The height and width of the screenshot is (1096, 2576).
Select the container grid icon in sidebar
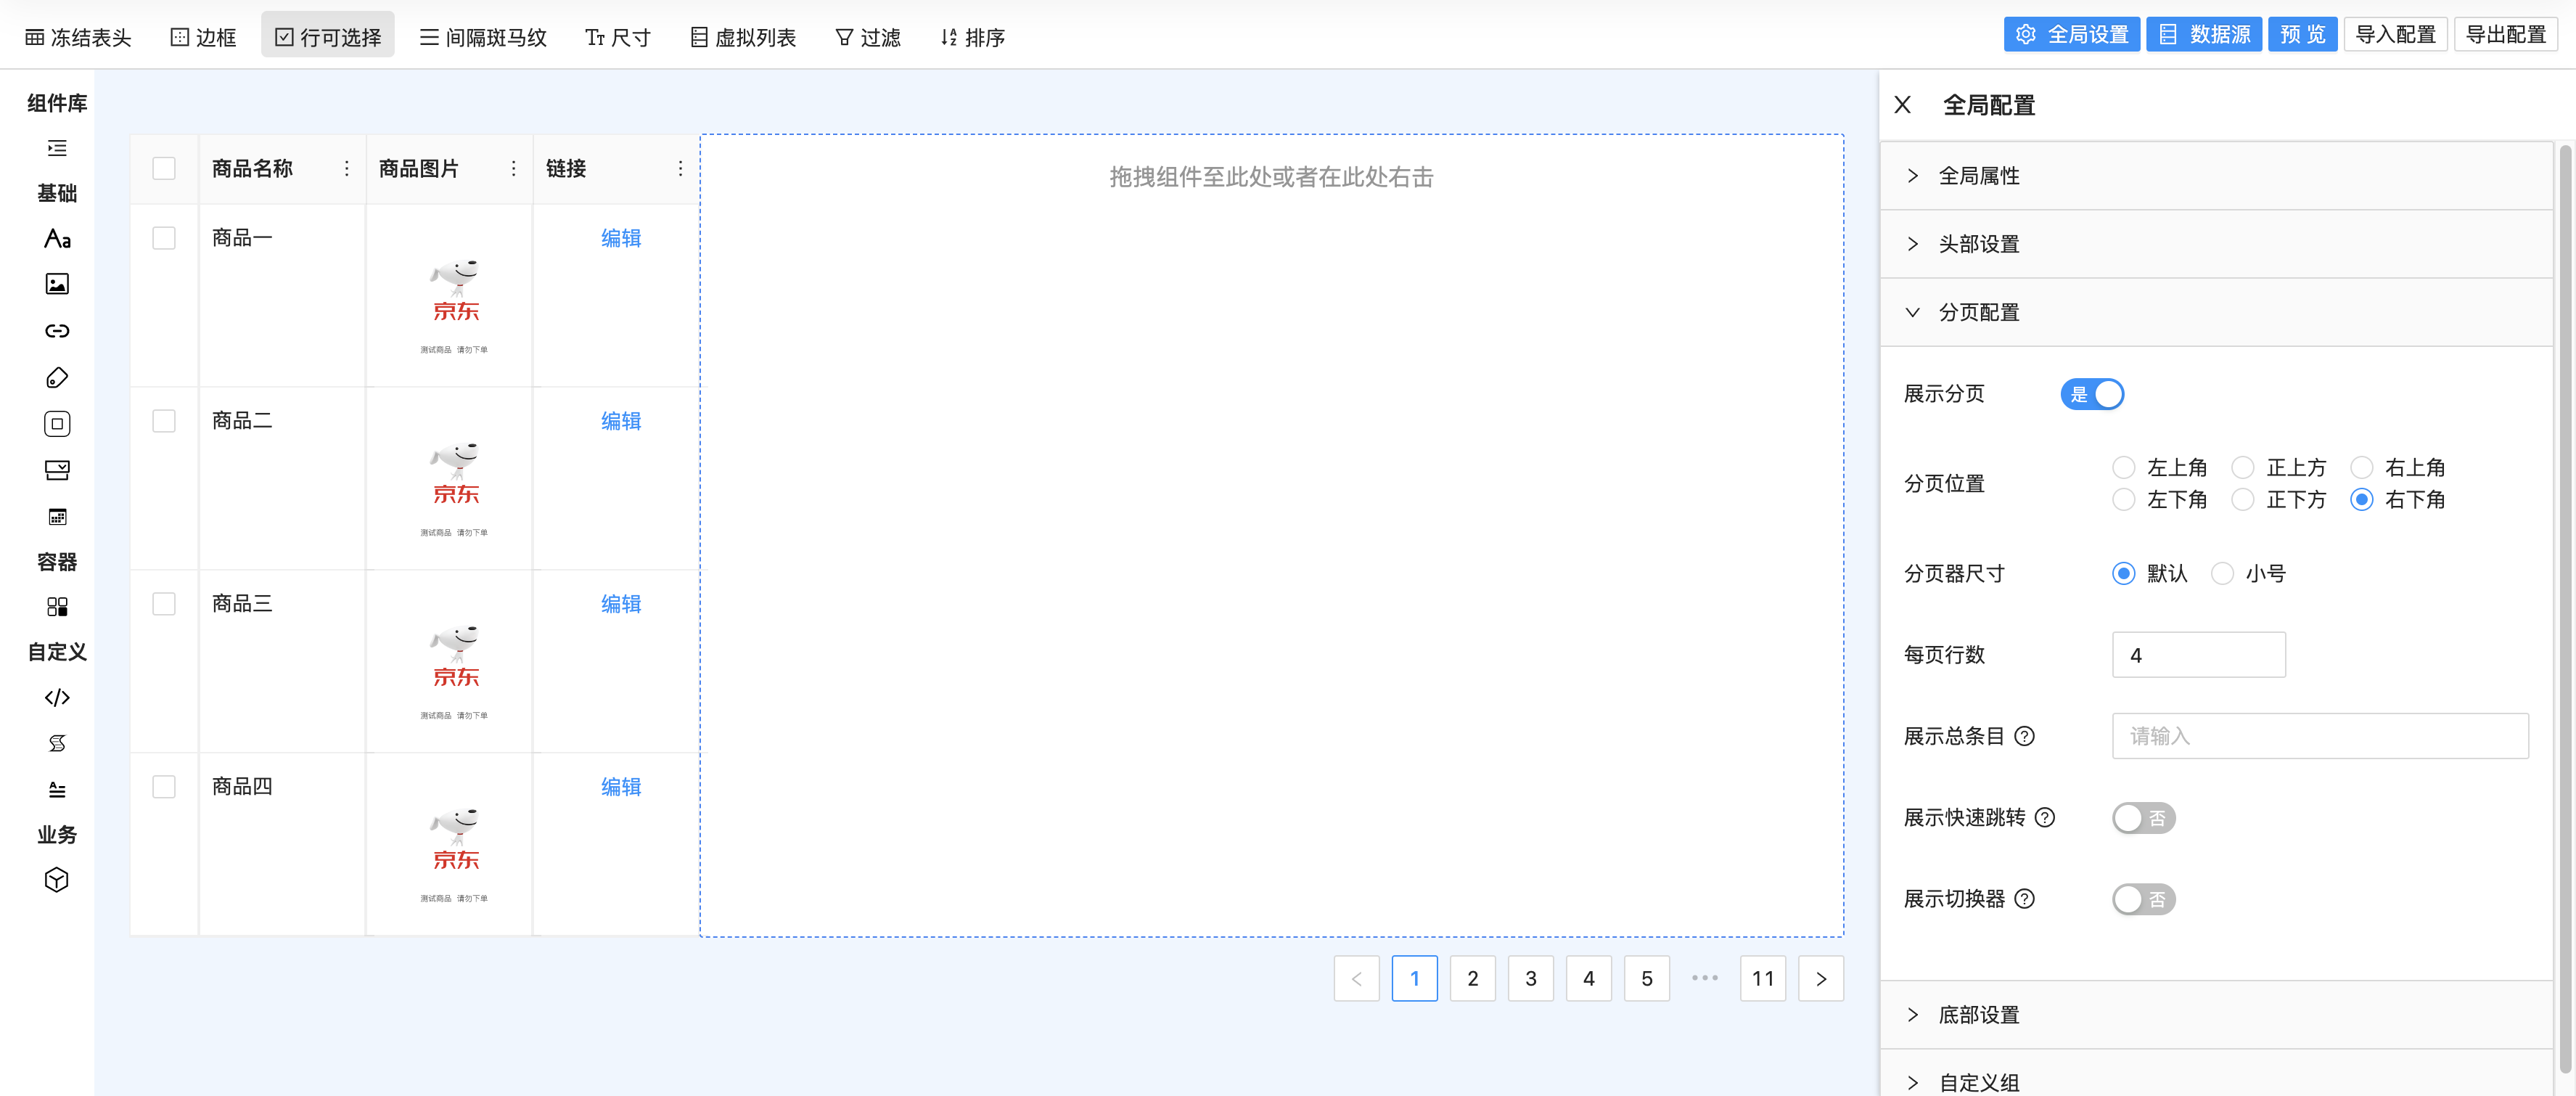[57, 607]
